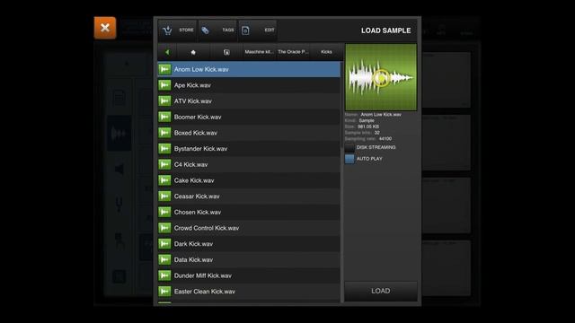Enable the Disk Streaming toggle
Image resolution: width=575 pixels, height=323 pixels.
pyautogui.click(x=349, y=147)
